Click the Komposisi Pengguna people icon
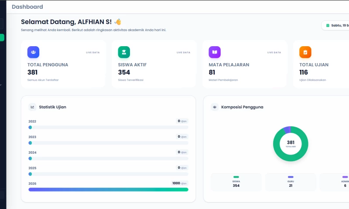 point(215,107)
